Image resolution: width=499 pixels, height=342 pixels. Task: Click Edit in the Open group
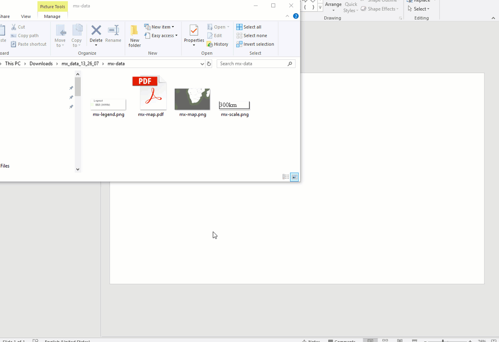[214, 35]
